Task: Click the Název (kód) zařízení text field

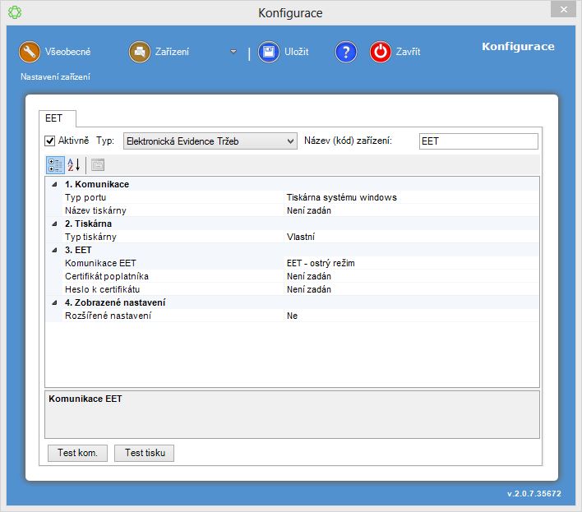Action: (478, 141)
